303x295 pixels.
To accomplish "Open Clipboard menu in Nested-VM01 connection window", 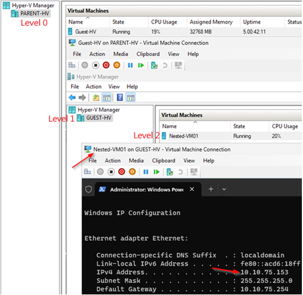I will pyautogui.click(x=163, y=160).
